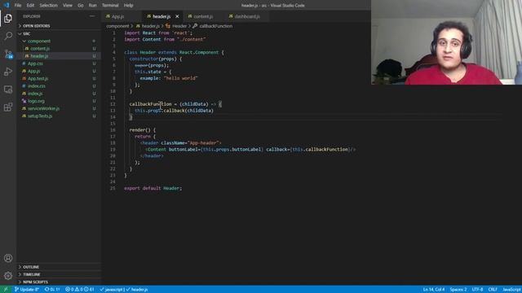Viewport: 522px width, 293px height.
Task: Click javascript | header.js status item
Action: click(124, 290)
